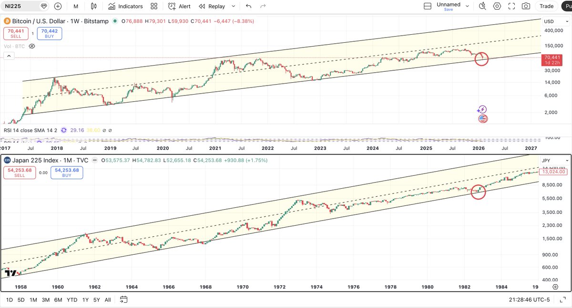This screenshot has width=572, height=308.
Task: Click grey market status icon on Japan chart
Action: [x=95, y=160]
